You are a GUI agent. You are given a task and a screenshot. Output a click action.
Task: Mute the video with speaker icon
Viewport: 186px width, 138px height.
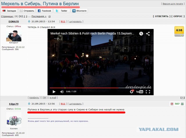click(62, 92)
